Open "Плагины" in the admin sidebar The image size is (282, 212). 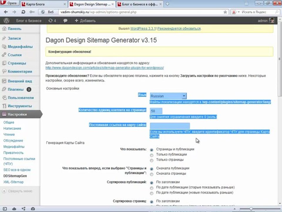point(16,90)
